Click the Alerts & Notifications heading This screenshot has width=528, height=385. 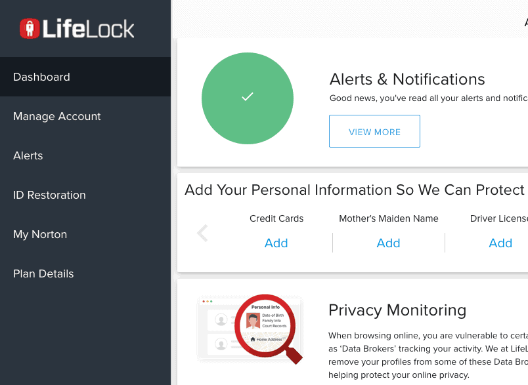point(407,79)
